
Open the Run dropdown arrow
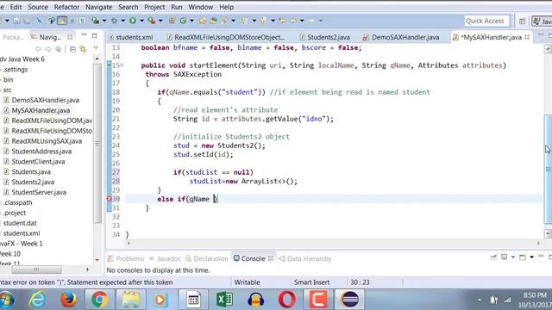coord(141,21)
